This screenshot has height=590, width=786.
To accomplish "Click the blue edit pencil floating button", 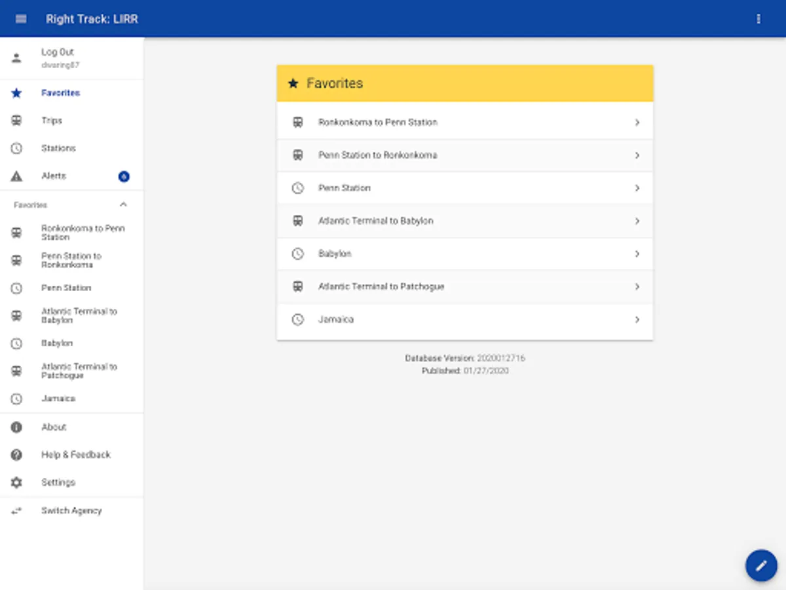I will 761,565.
